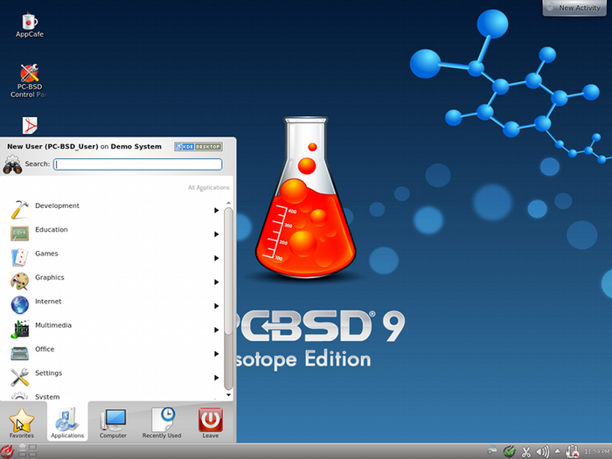Click the binoculars search icon in launcher

(x=12, y=164)
